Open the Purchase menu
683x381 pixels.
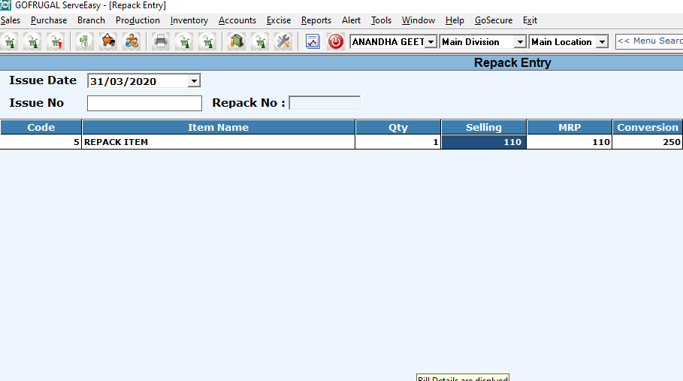(x=49, y=20)
